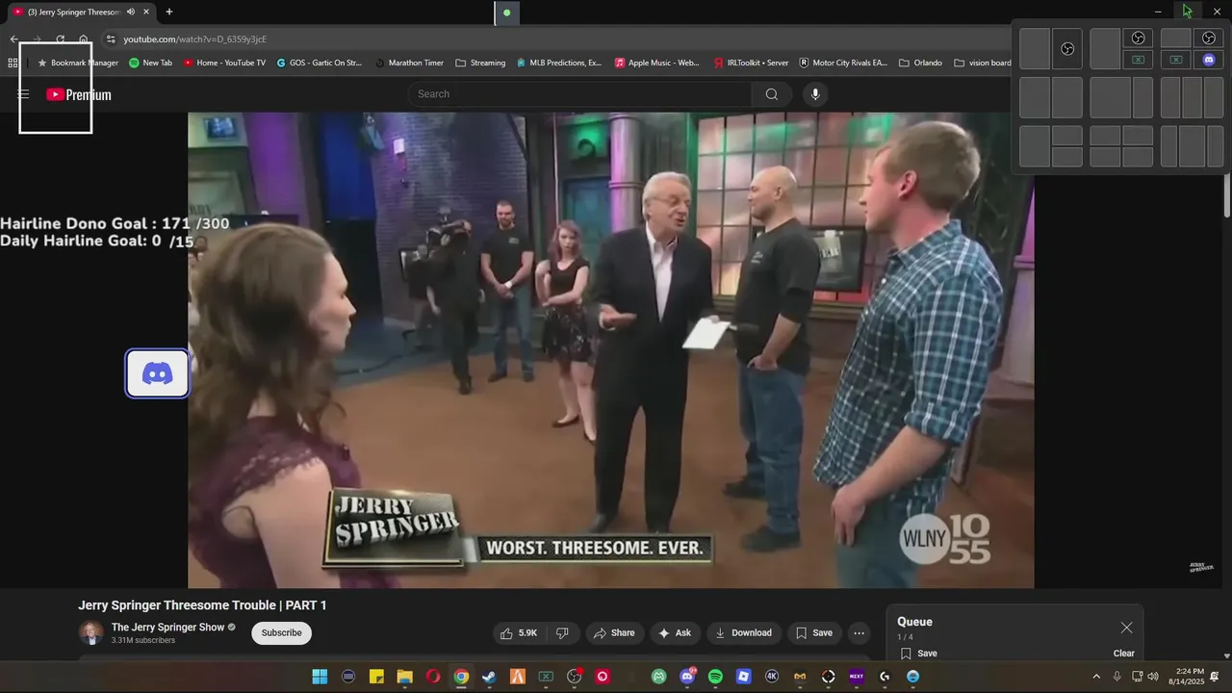This screenshot has width=1232, height=693.
Task: Show hidden system tray icons
Action: pos(1095,677)
